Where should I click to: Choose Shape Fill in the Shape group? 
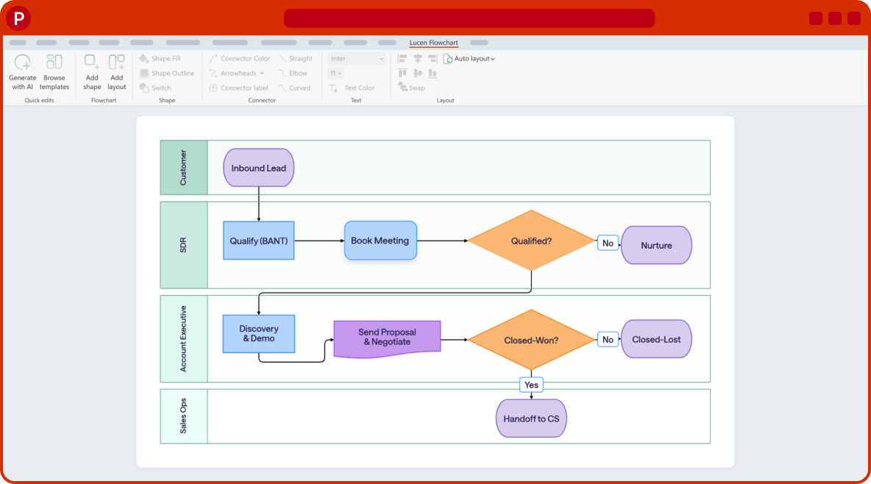[x=160, y=58]
